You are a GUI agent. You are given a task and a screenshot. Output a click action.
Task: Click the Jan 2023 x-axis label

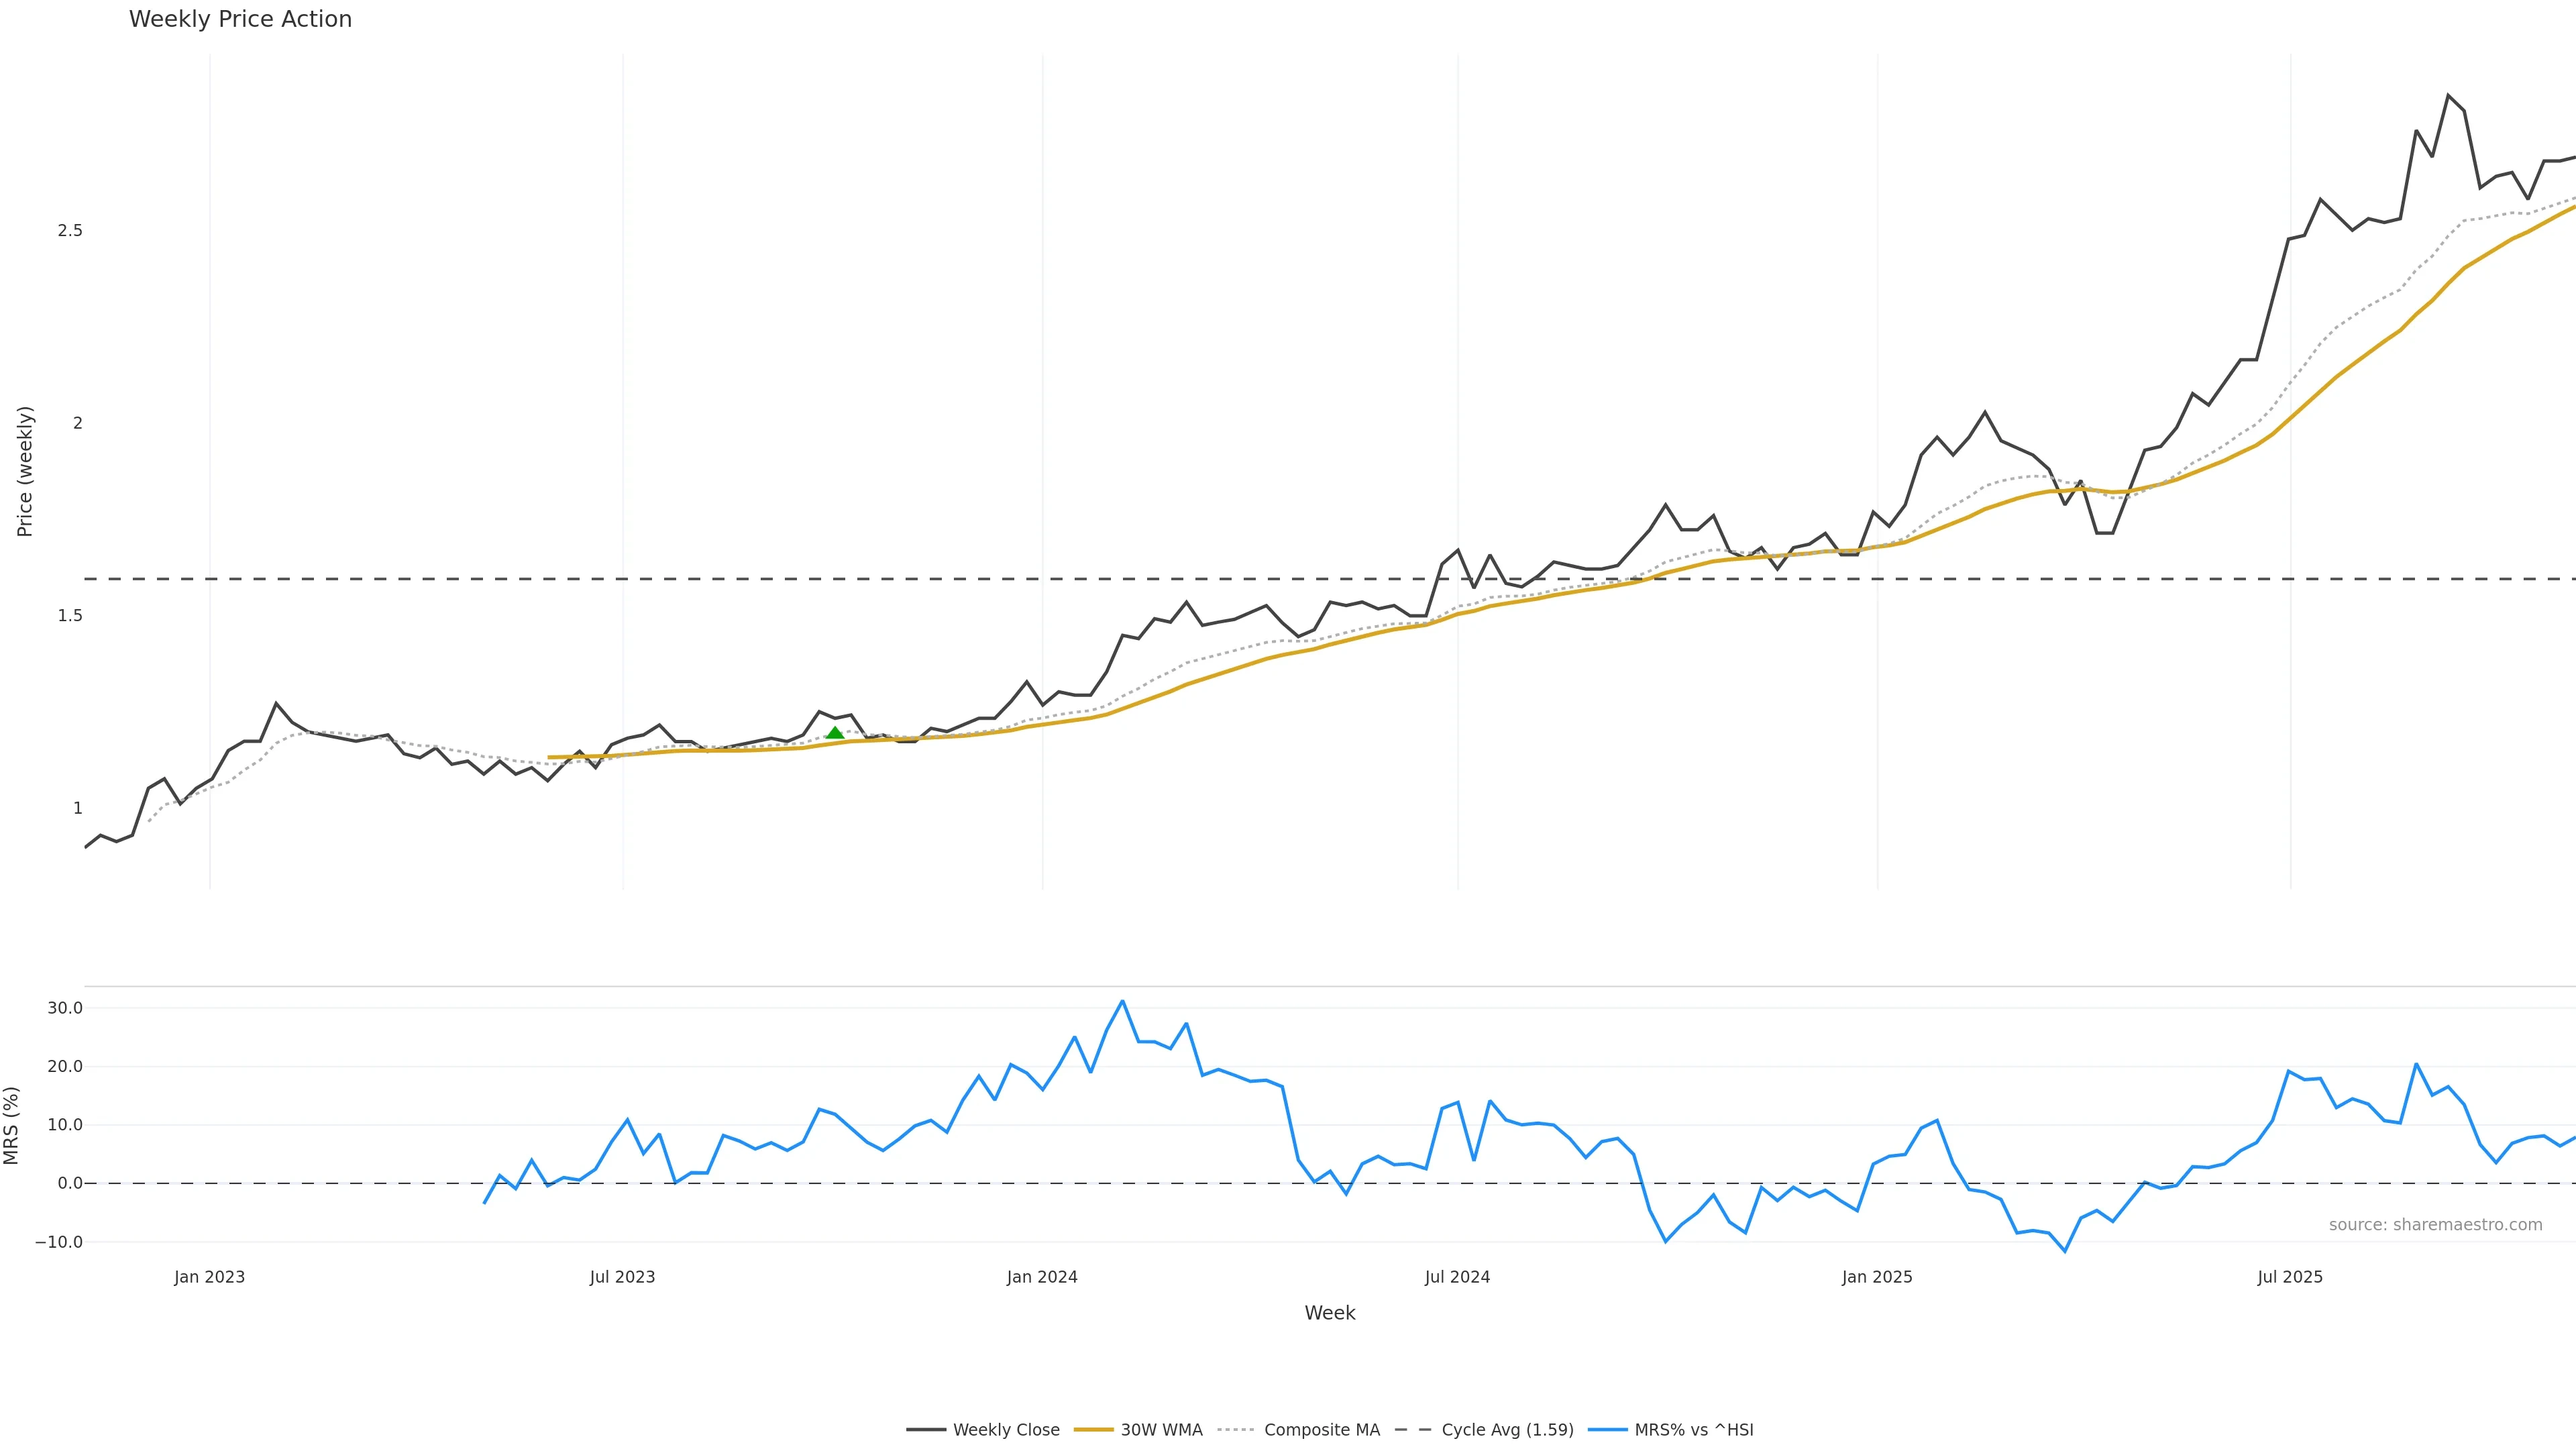[x=209, y=1277]
